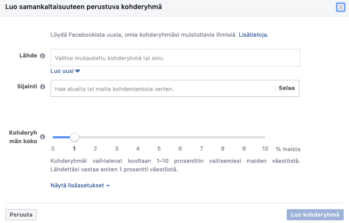Click the info icon next to Sijainti
Image resolution: width=349 pixels, height=223 pixels.
pos(43,86)
